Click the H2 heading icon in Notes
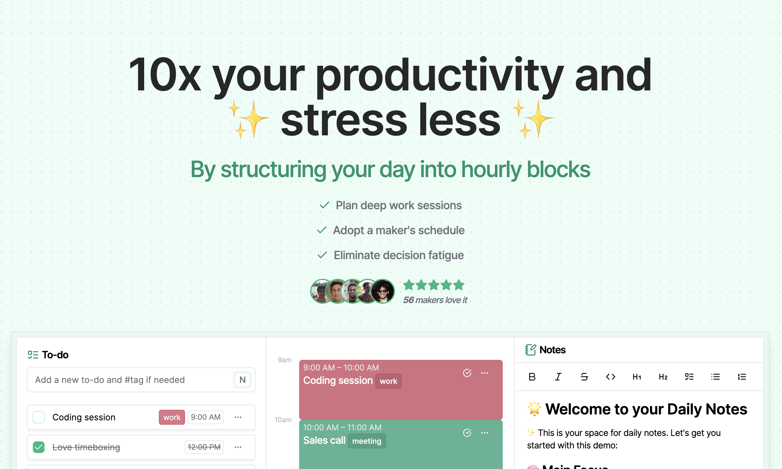The image size is (782, 469). click(662, 377)
